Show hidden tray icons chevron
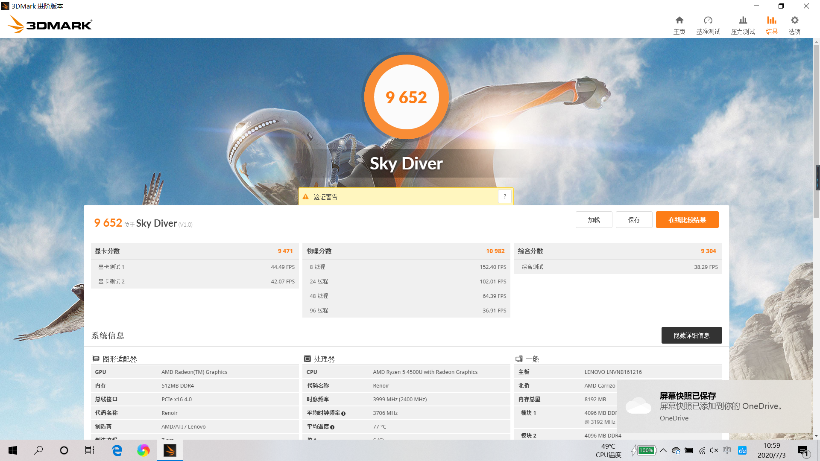The height and width of the screenshot is (461, 820). (x=663, y=450)
